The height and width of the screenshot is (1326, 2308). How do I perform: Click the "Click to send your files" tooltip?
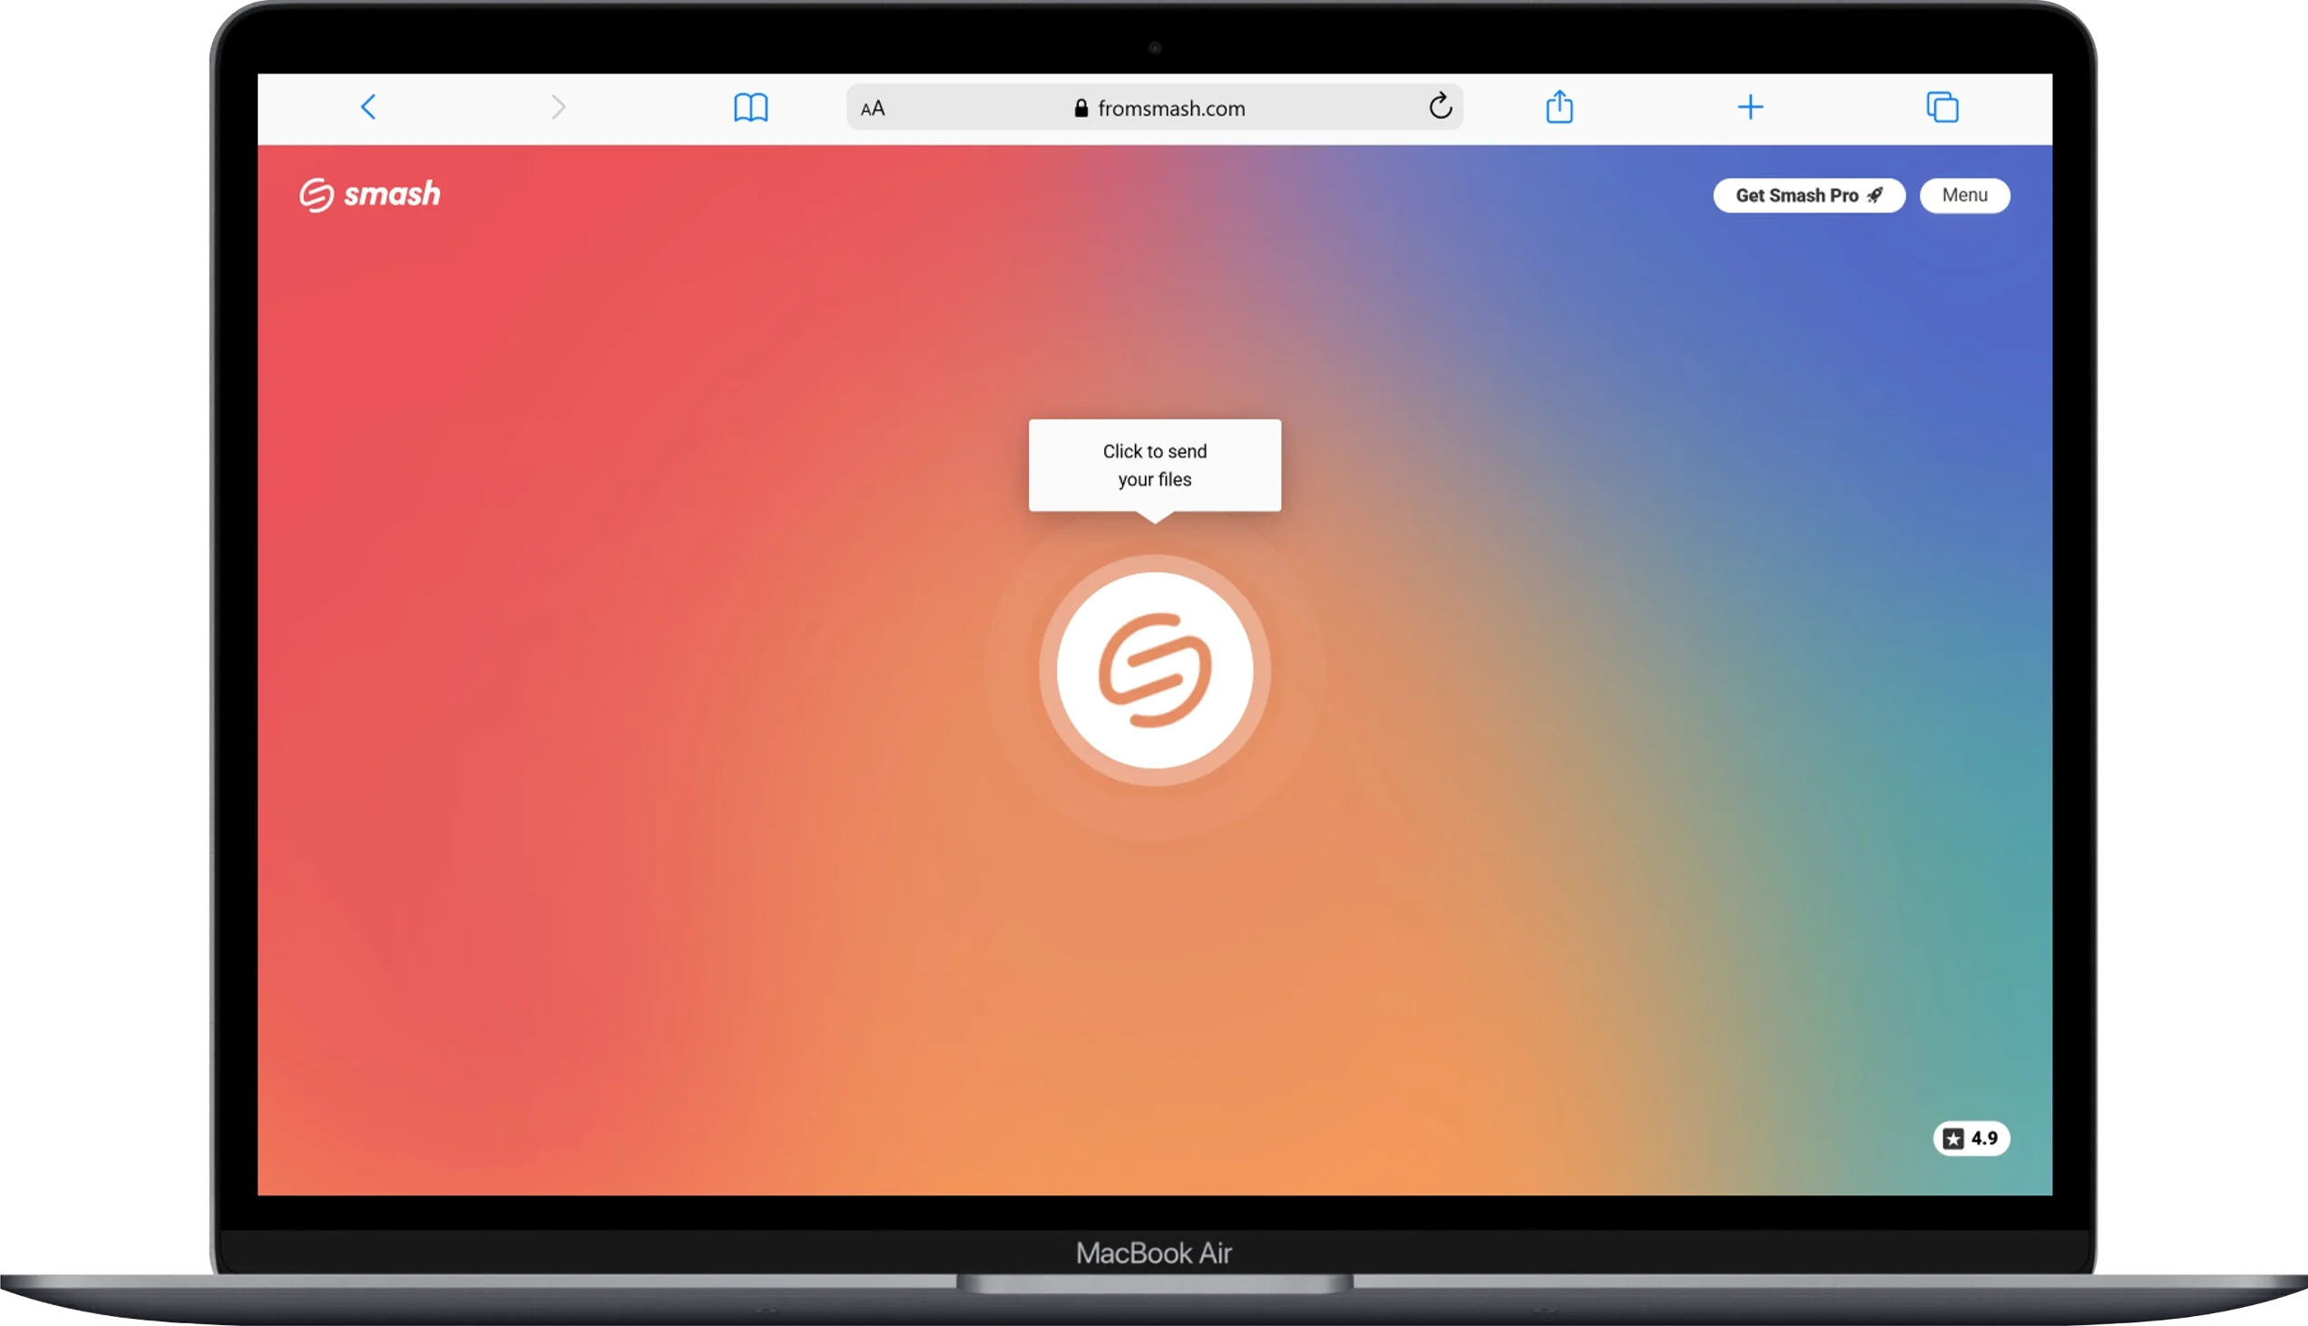coord(1155,465)
